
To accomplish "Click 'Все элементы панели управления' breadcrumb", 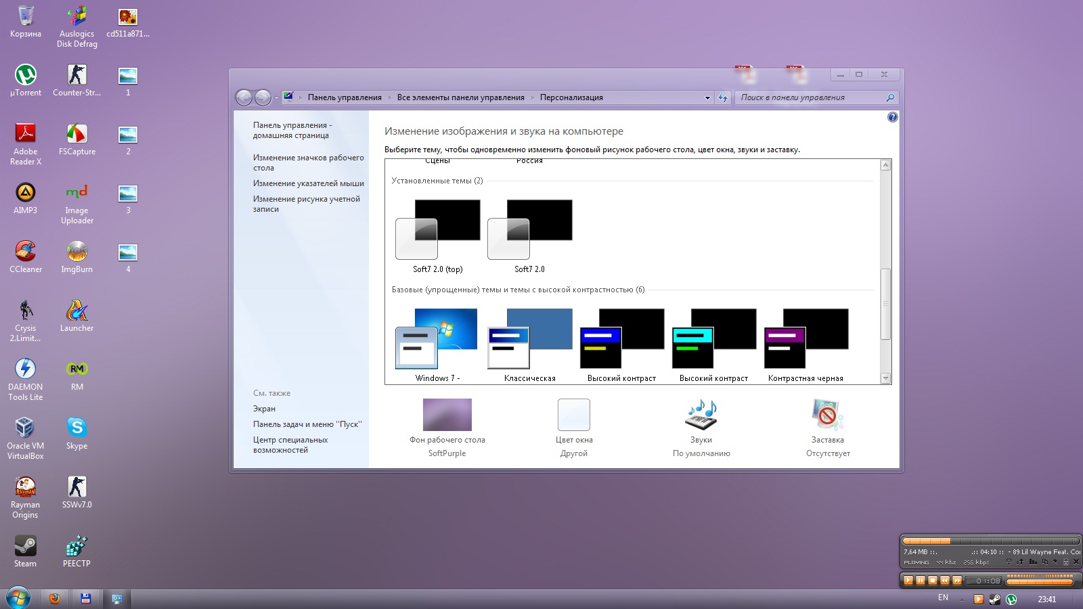I will [460, 97].
